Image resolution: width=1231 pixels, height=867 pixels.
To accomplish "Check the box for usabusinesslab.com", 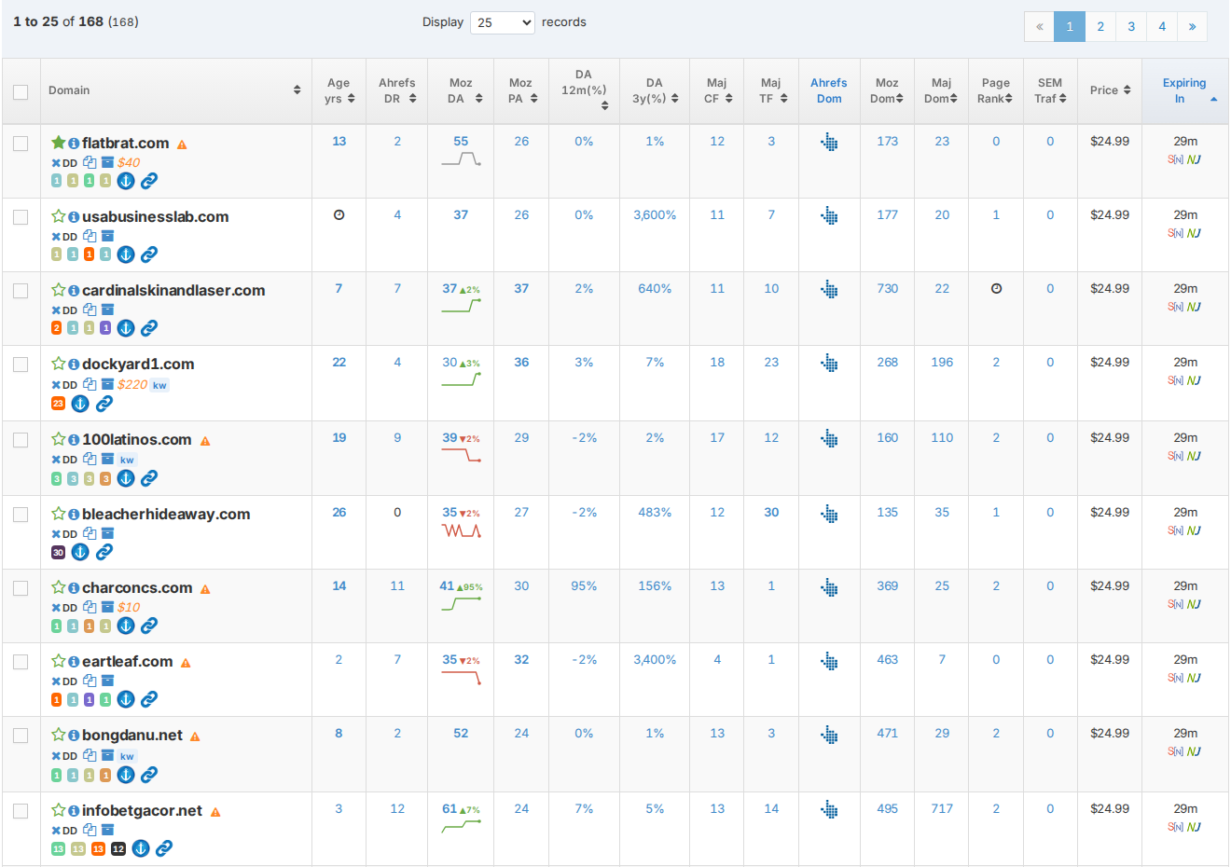I will [21, 217].
